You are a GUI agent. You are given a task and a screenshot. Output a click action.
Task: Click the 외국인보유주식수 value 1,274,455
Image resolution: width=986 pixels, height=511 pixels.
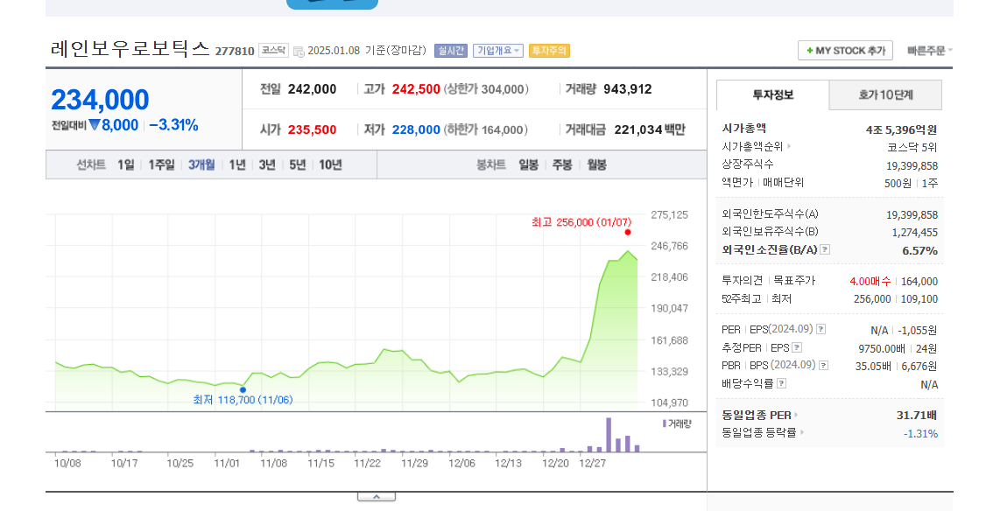click(914, 232)
